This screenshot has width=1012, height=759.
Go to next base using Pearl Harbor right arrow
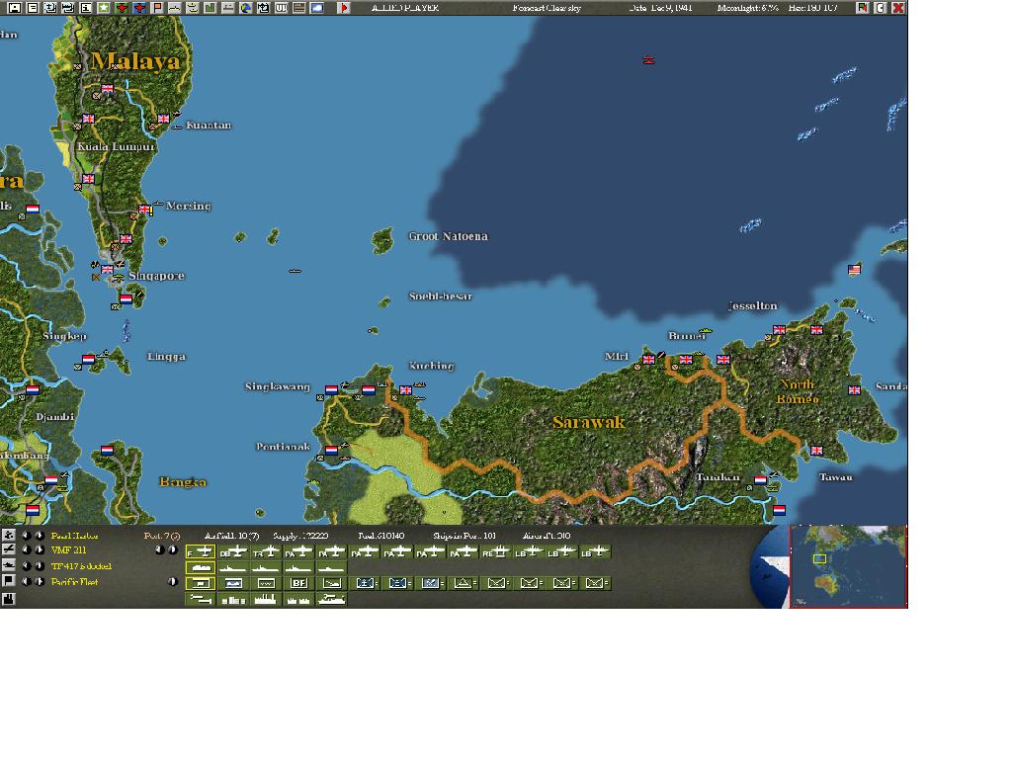click(x=40, y=535)
